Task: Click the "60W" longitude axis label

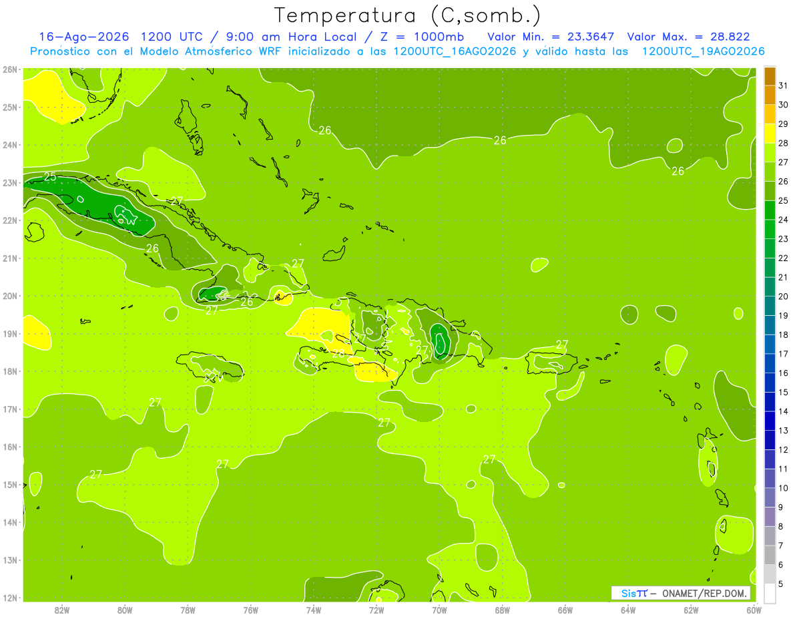Action: point(754,610)
